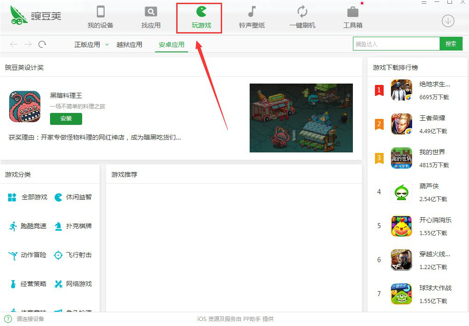Open 王者荣耀 game icon in ranking

[402, 124]
